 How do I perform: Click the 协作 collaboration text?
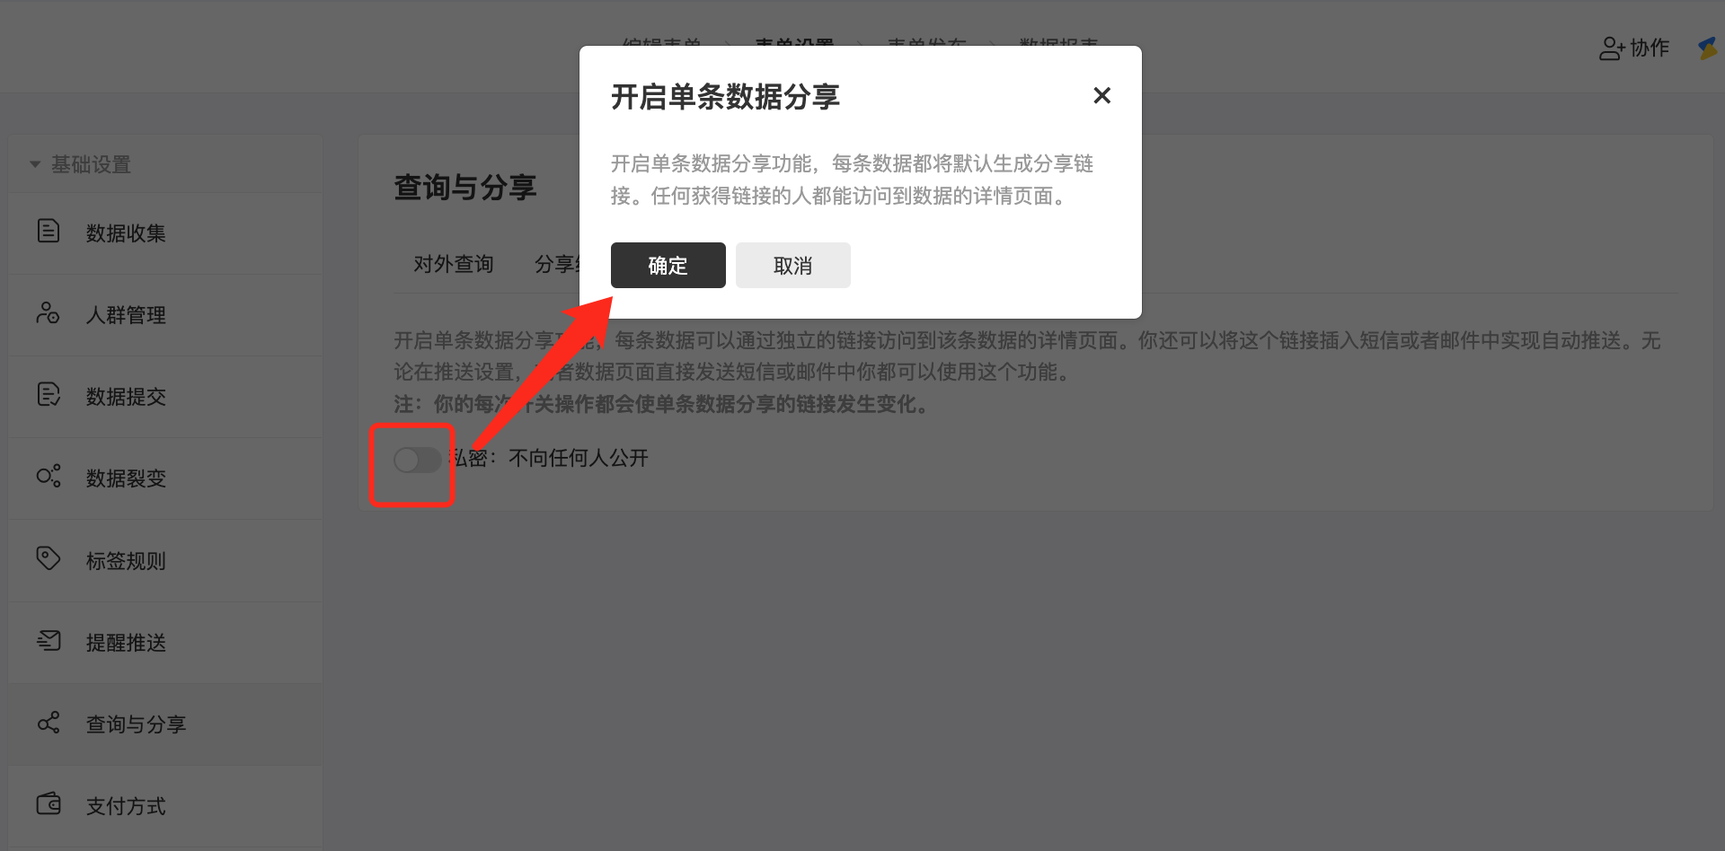[x=1650, y=48]
